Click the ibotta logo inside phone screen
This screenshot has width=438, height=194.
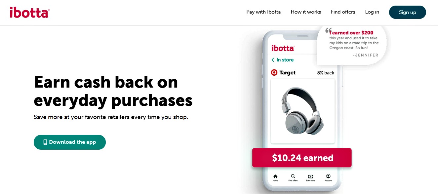point(283,48)
